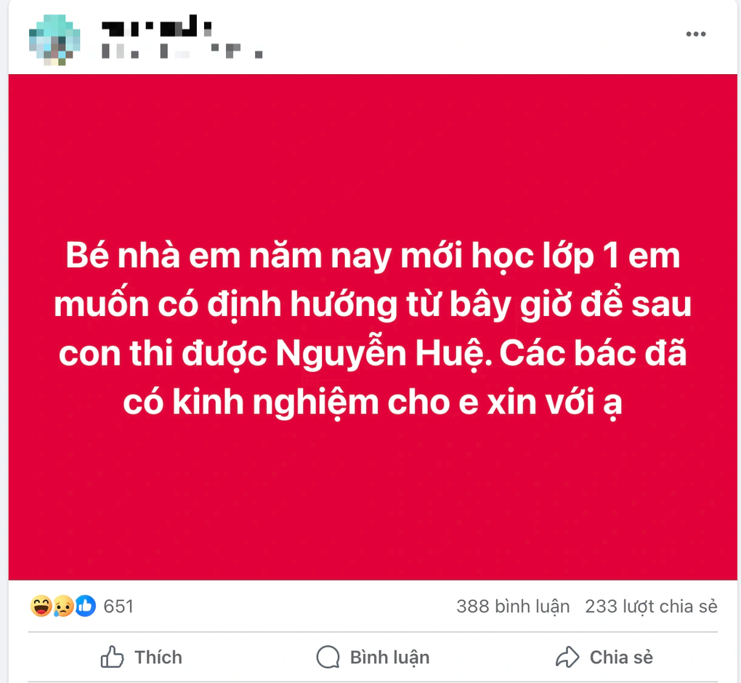Viewport: 741px width, 683px height.
Task: Open the 233 lượt chia sẻ list
Action: (x=651, y=607)
